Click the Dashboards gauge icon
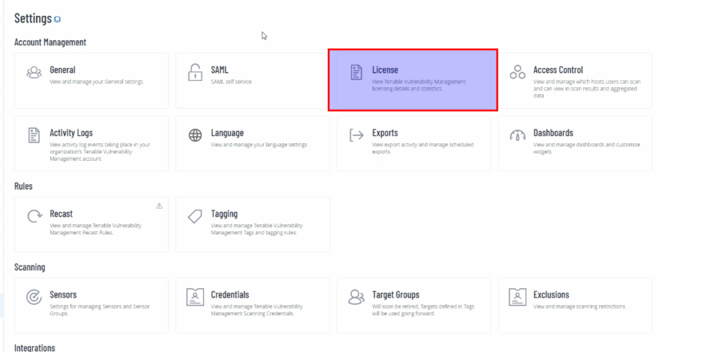The image size is (711, 352). click(x=517, y=135)
